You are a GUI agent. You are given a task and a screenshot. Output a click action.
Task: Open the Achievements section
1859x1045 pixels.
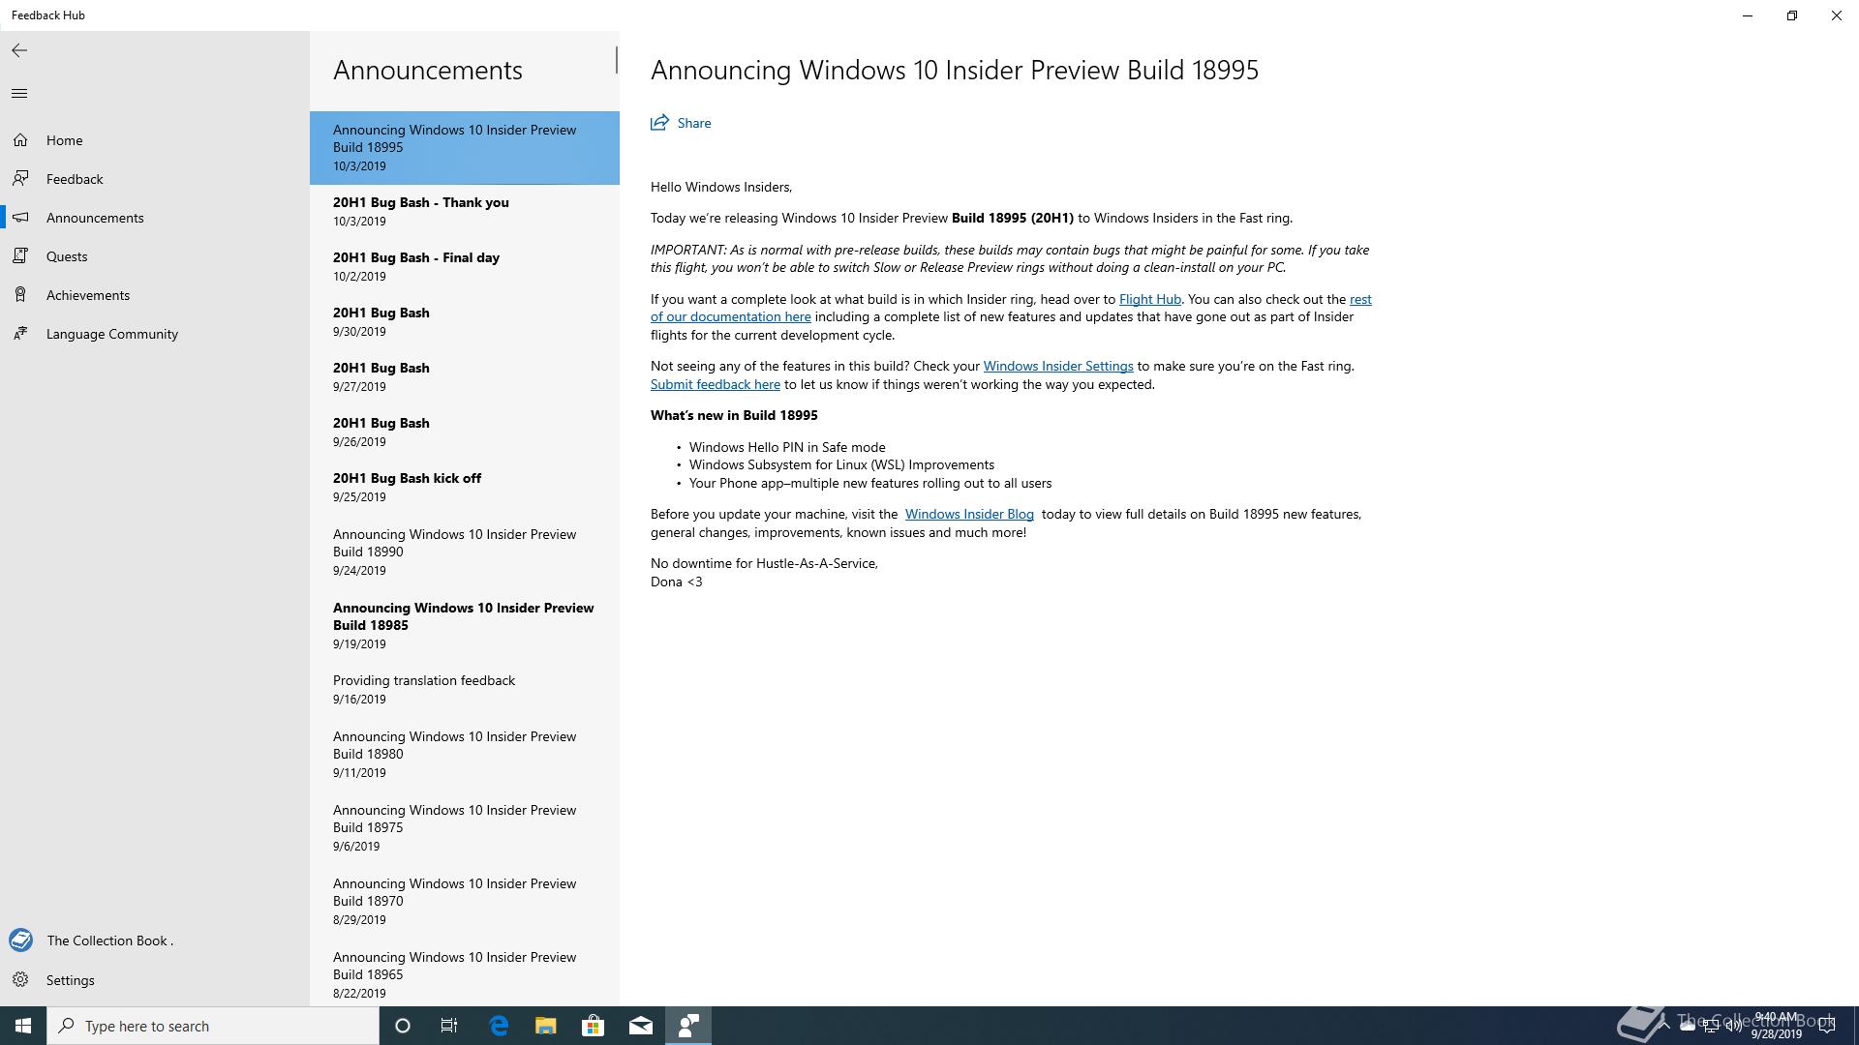[155, 295]
